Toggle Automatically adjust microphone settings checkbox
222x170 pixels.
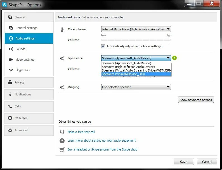(x=103, y=46)
